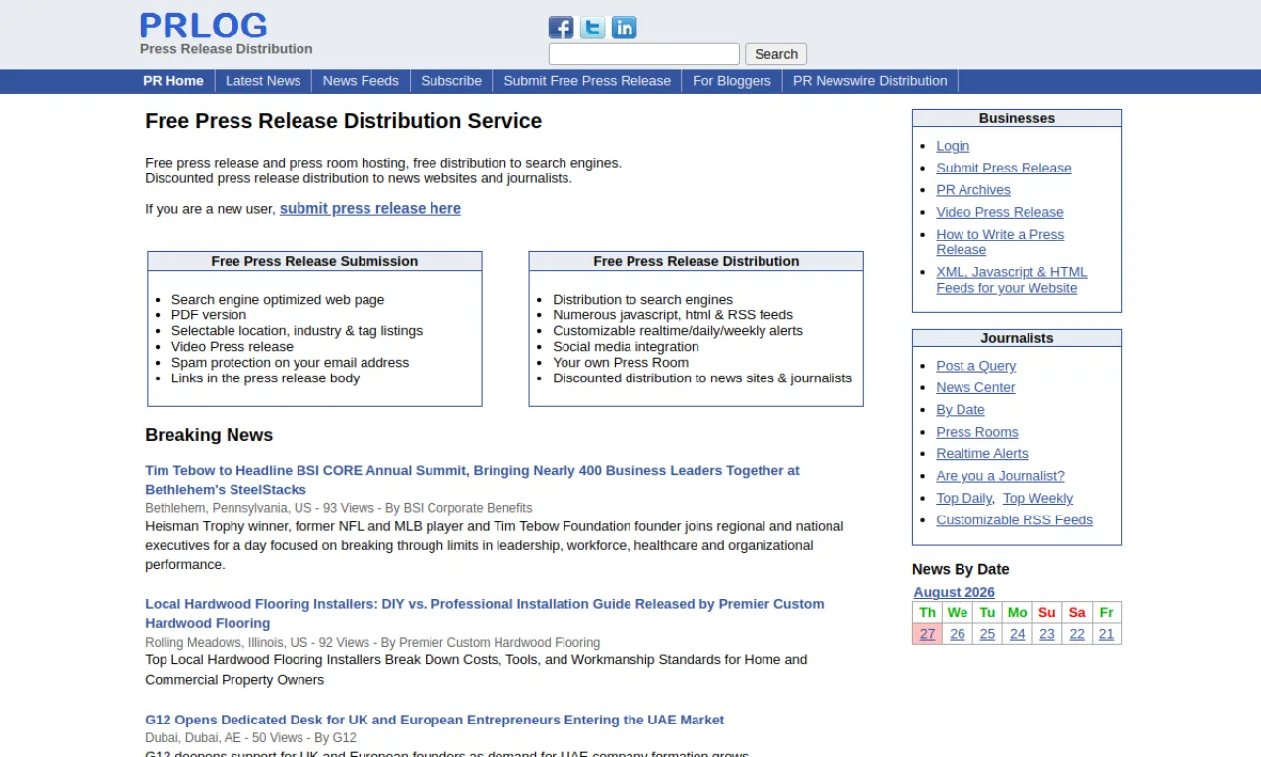Open Are you a Journalist? link
1261x757 pixels.
click(x=1000, y=476)
